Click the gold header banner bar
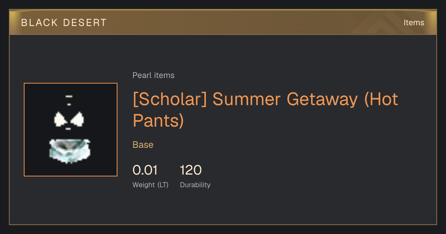 coord(223,22)
